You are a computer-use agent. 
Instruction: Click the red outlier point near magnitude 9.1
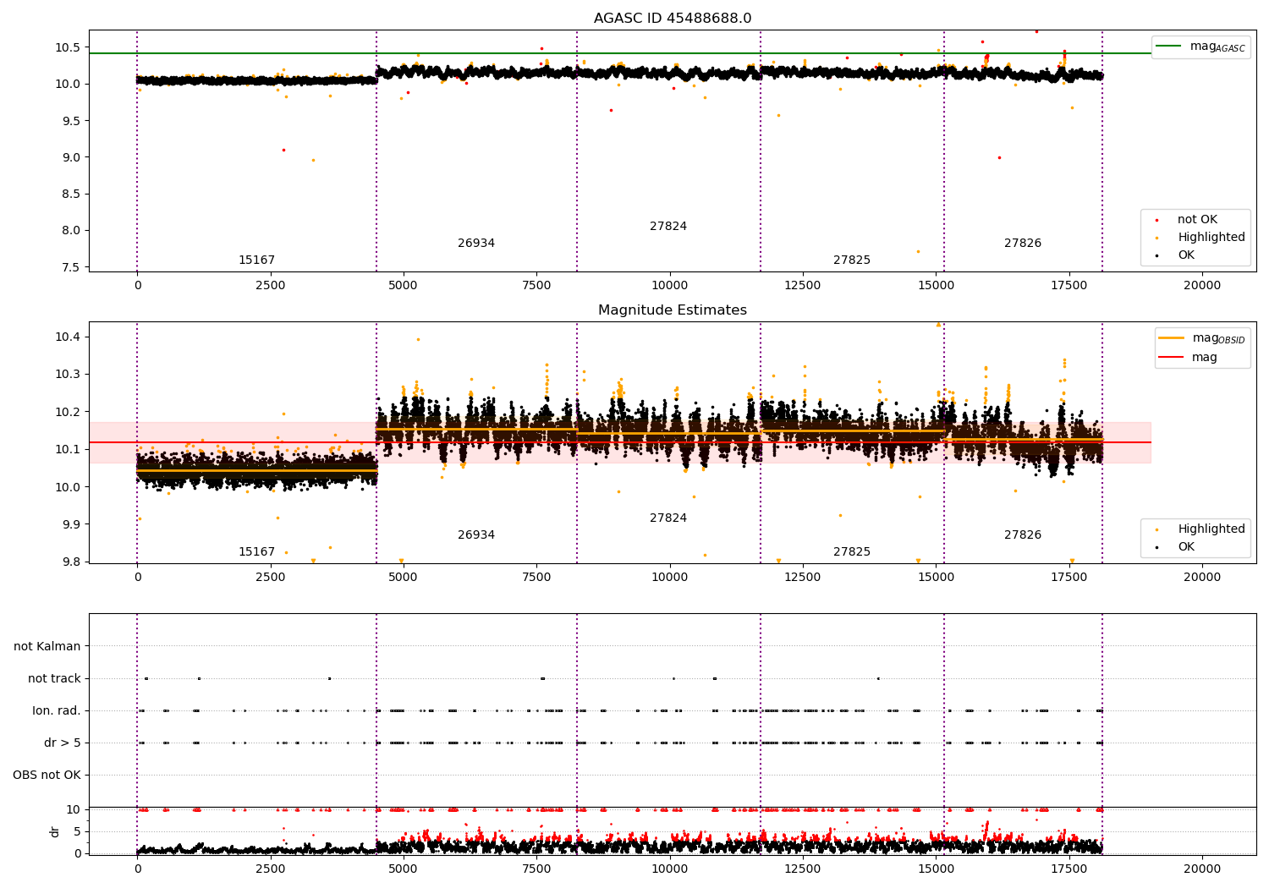283,150
